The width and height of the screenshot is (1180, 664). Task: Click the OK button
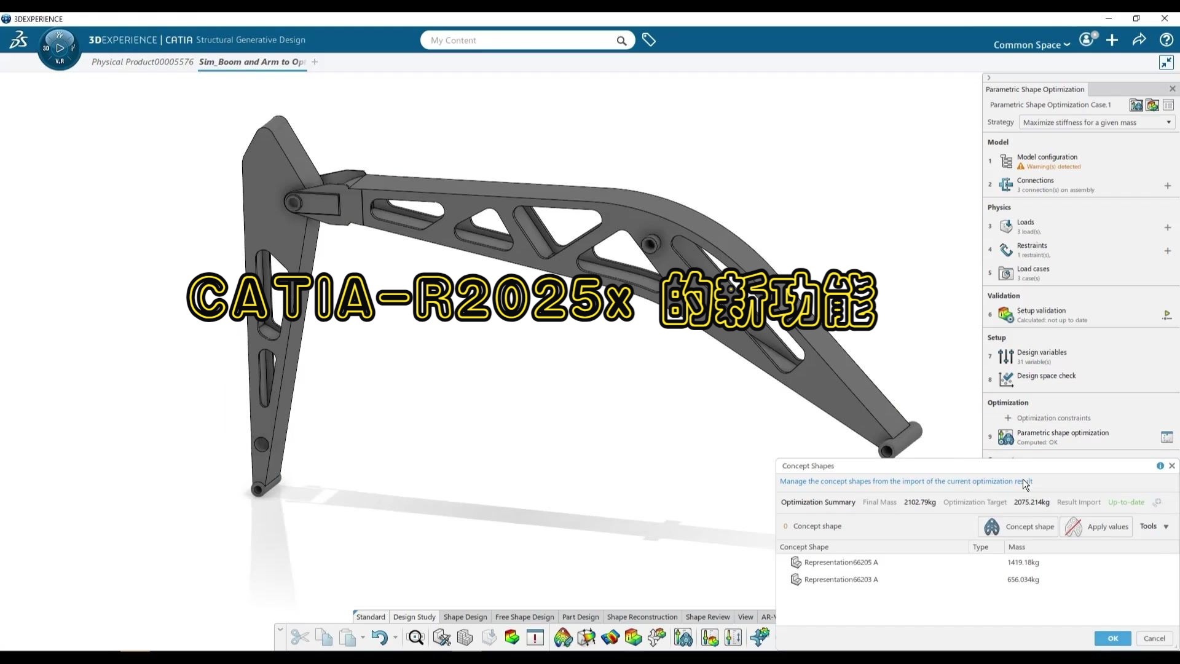coord(1112,638)
